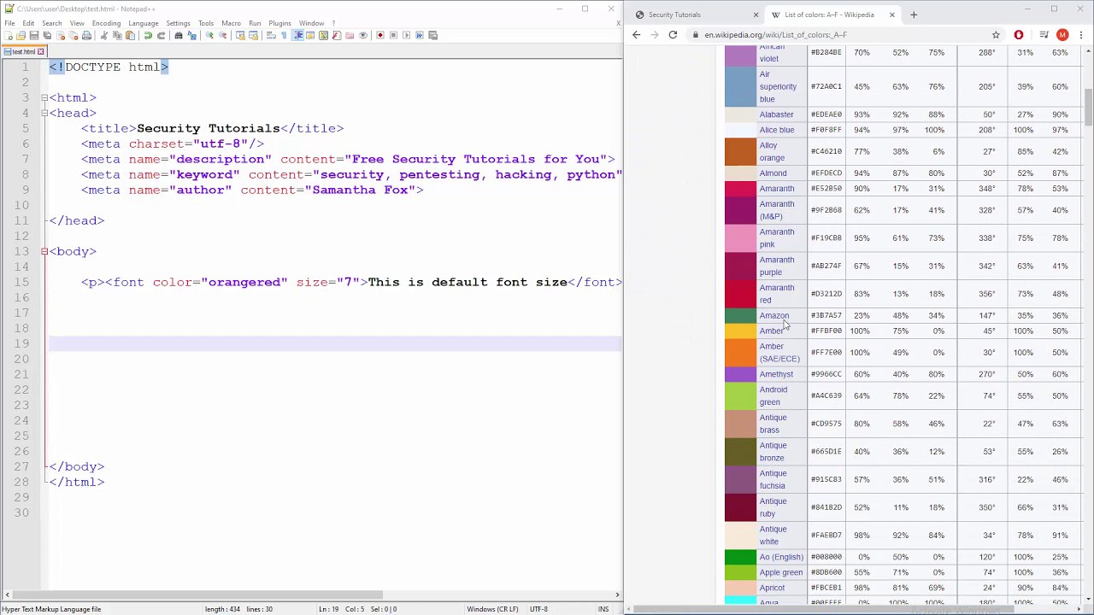Toggle synchronize horizontal scrolling icon
The image size is (1094, 615).
coord(254,35)
